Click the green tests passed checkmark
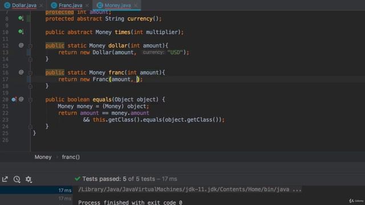365x205 pixels. [x=78, y=179]
